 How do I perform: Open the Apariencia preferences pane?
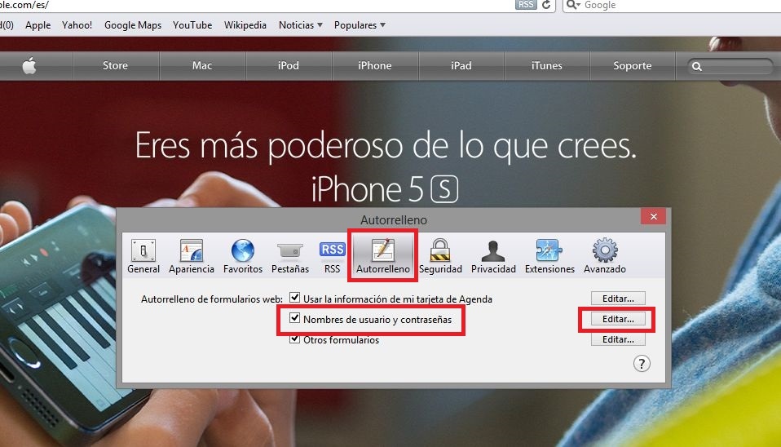[192, 256]
